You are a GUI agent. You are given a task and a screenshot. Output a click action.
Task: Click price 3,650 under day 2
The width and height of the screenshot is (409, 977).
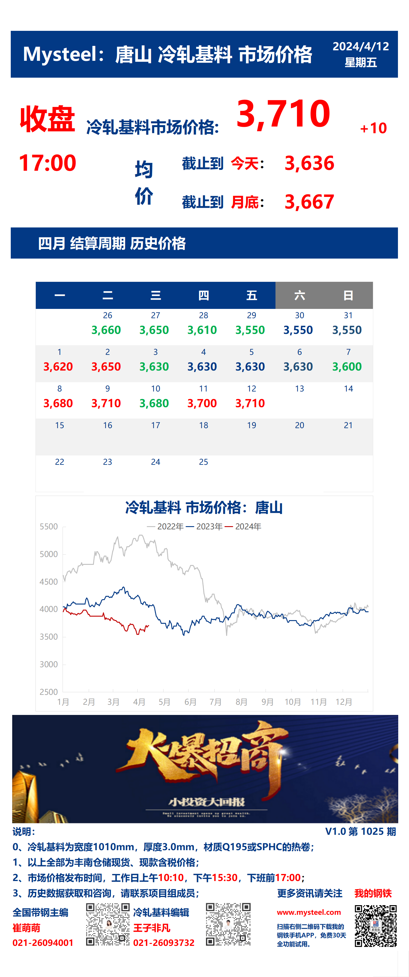(106, 367)
